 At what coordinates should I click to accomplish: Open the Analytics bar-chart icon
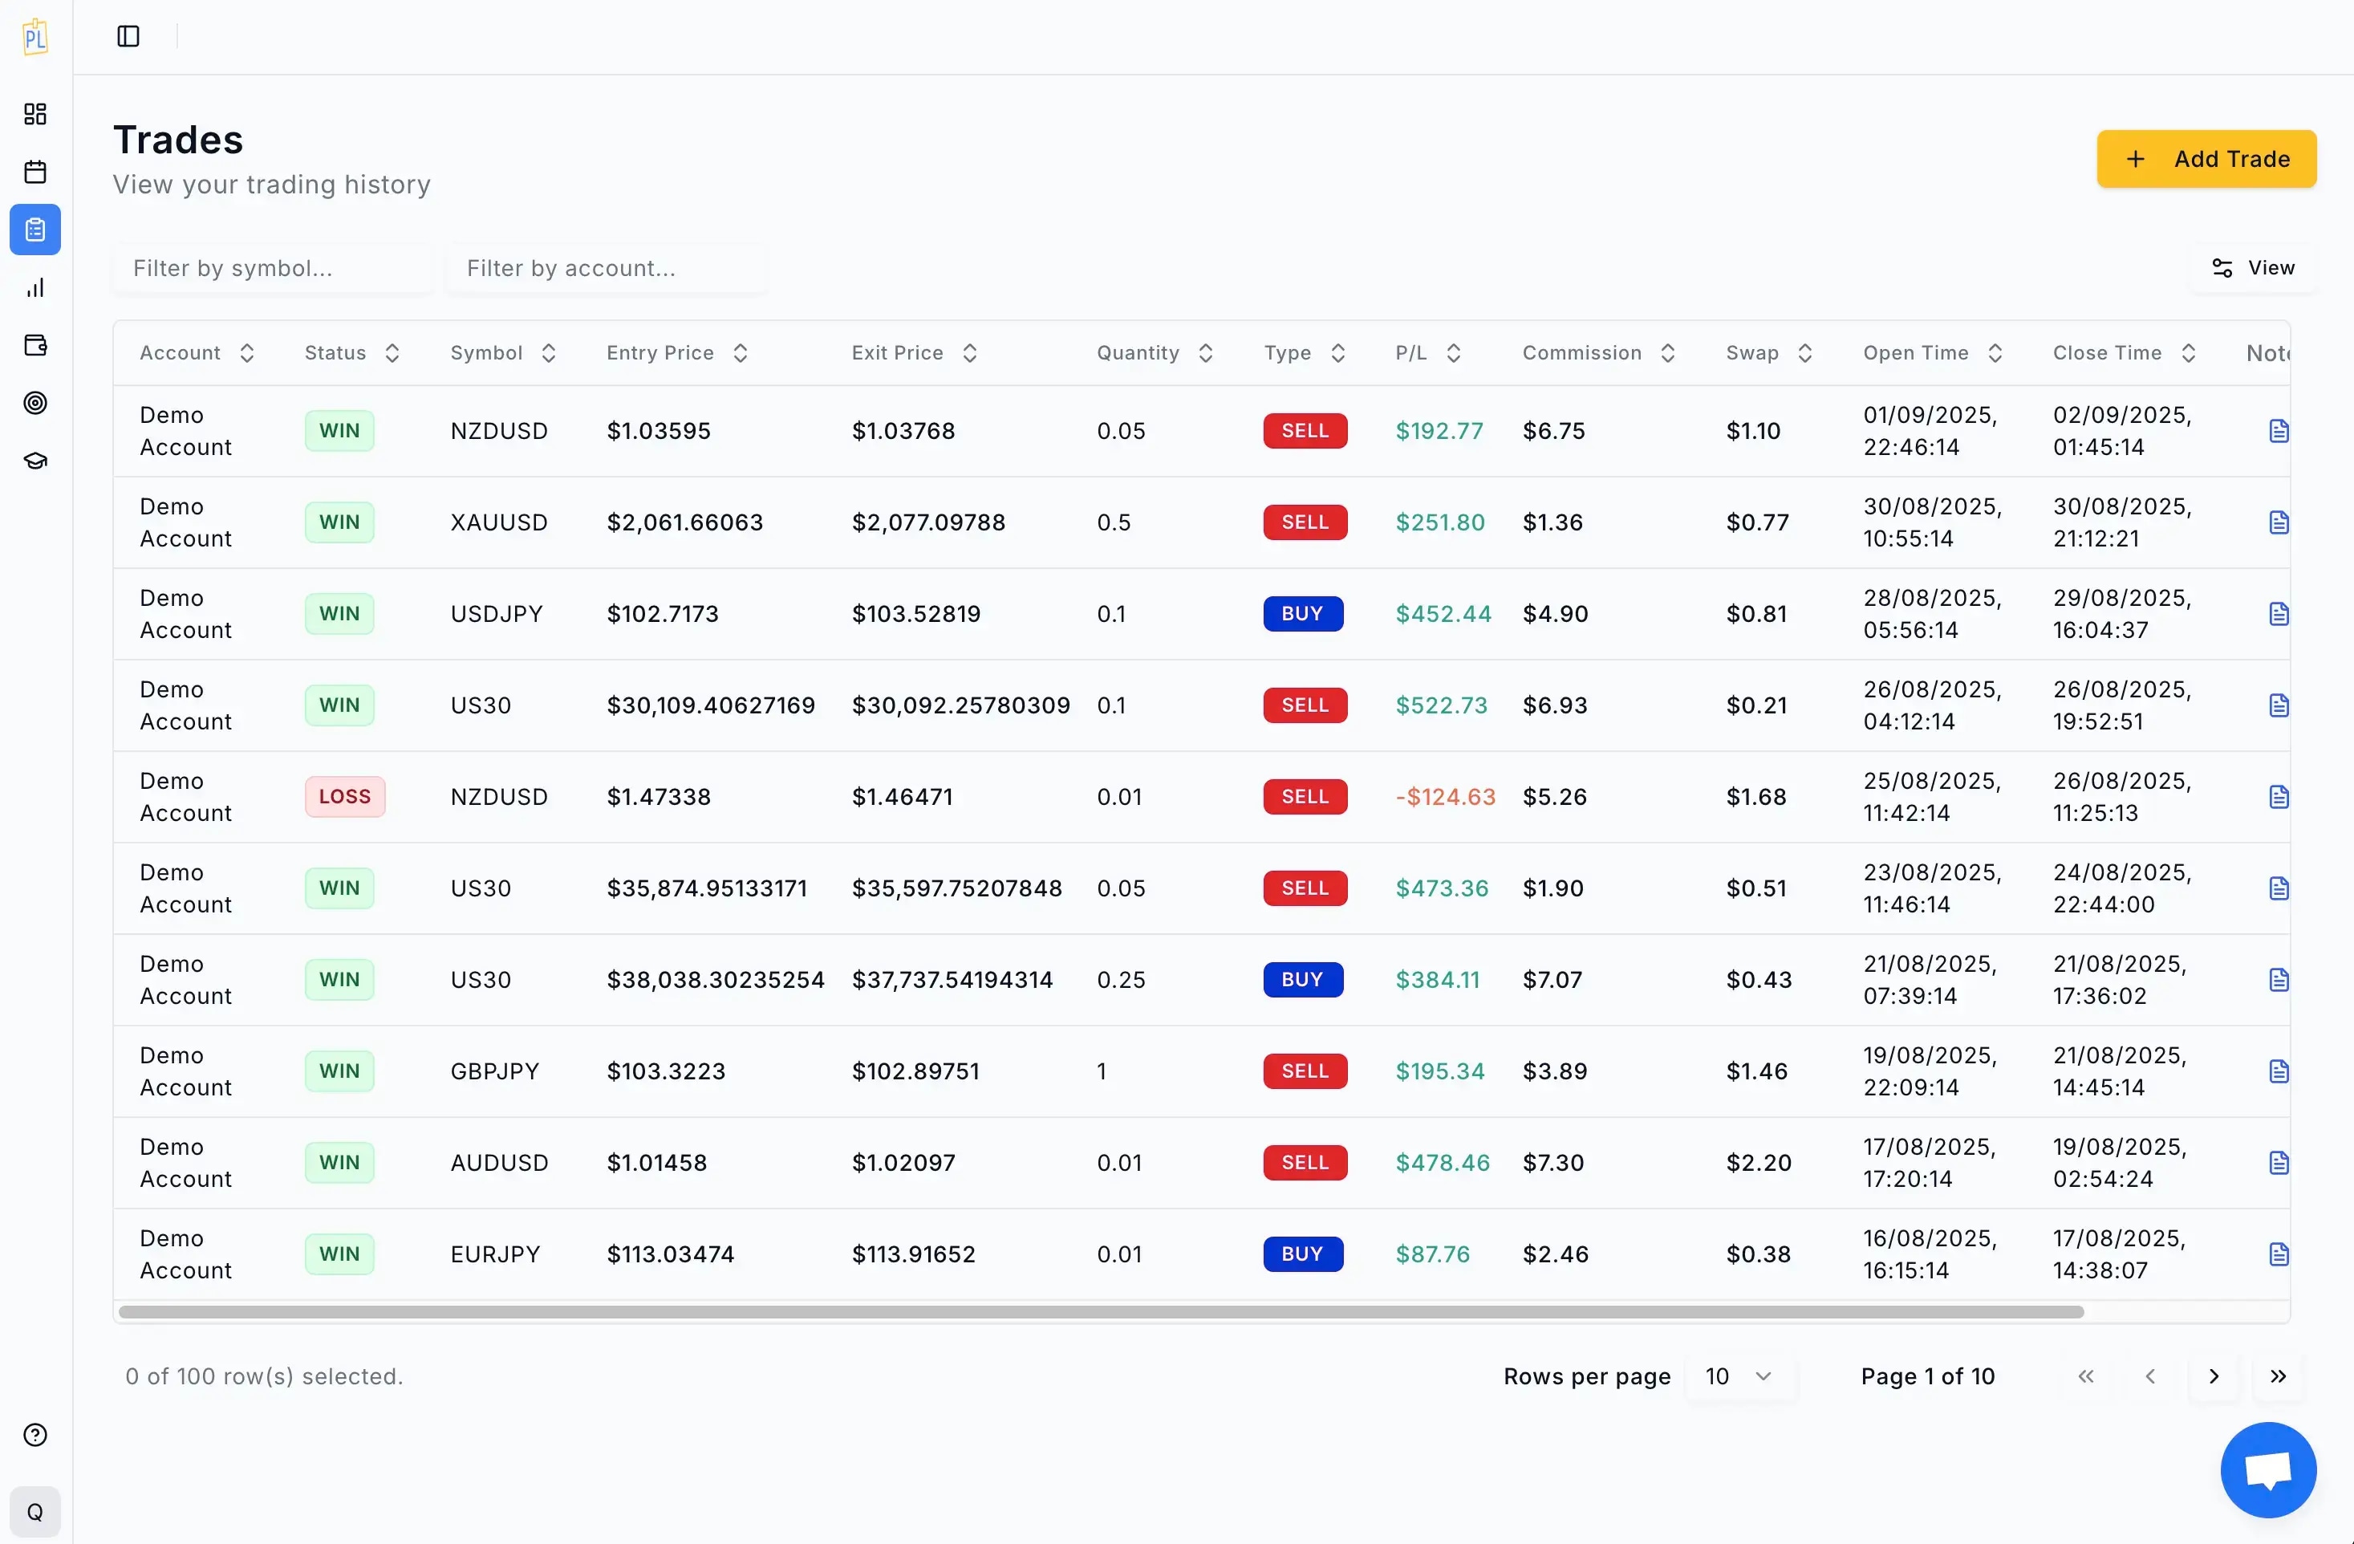35,286
